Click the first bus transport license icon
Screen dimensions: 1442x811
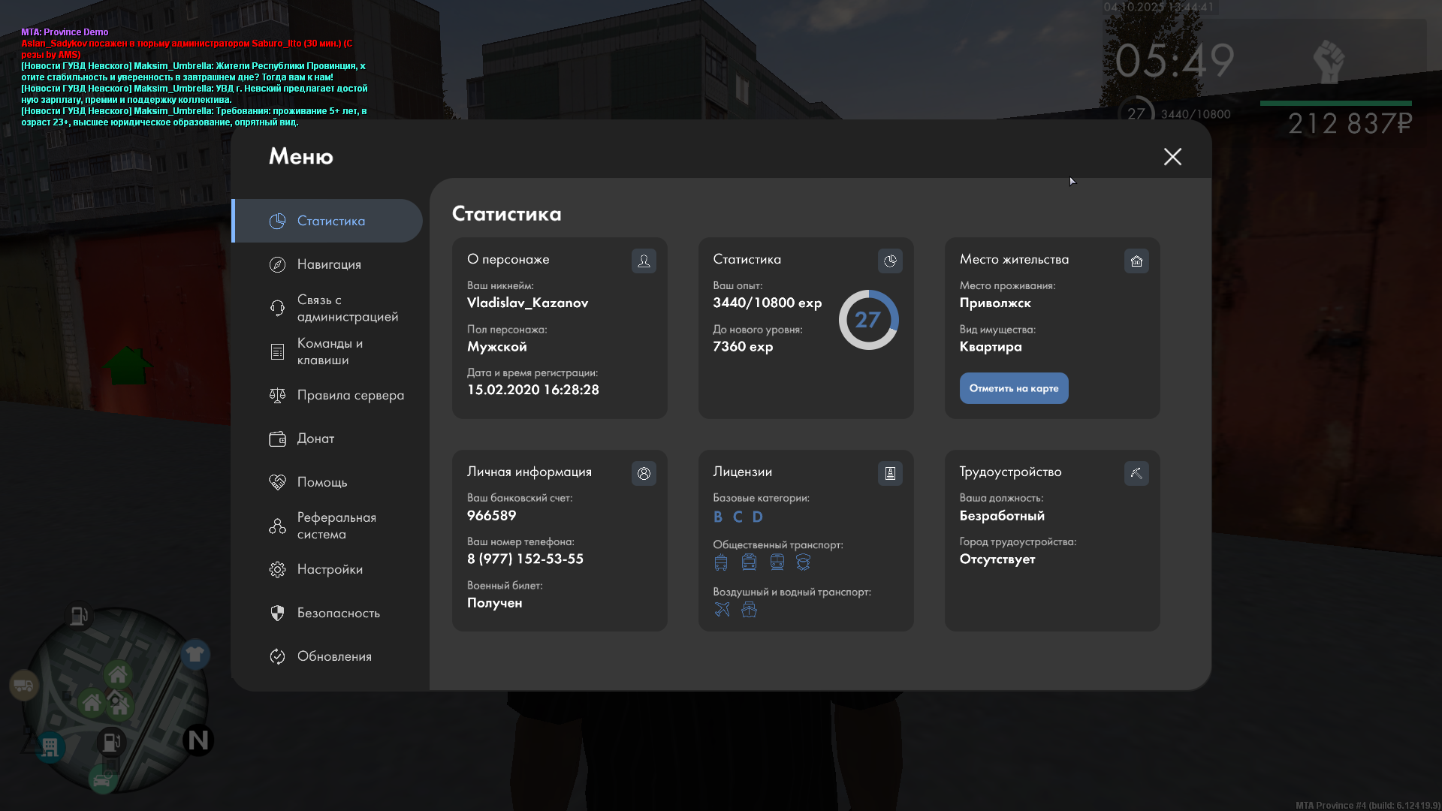(x=721, y=562)
